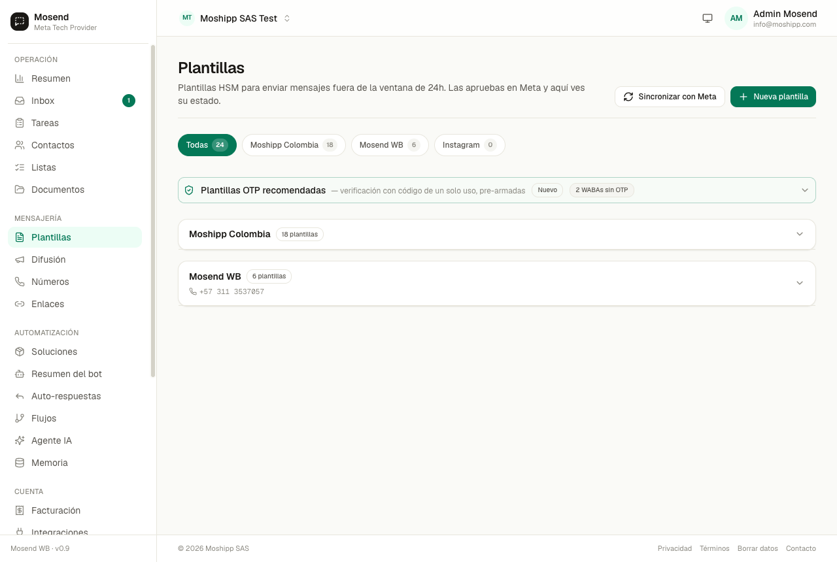
Task: Open the Contacto footer link
Action: coord(801,548)
